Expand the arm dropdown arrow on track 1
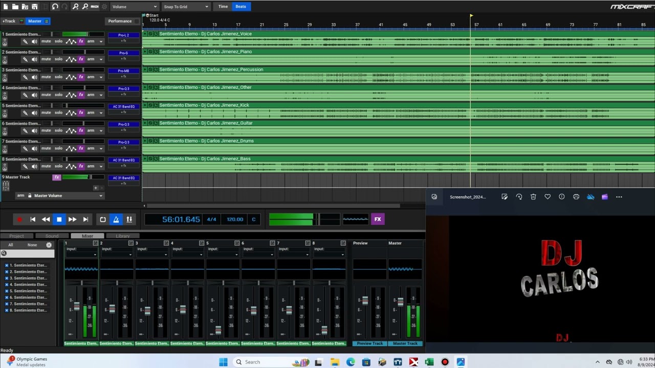Image resolution: width=655 pixels, height=368 pixels. (x=101, y=41)
